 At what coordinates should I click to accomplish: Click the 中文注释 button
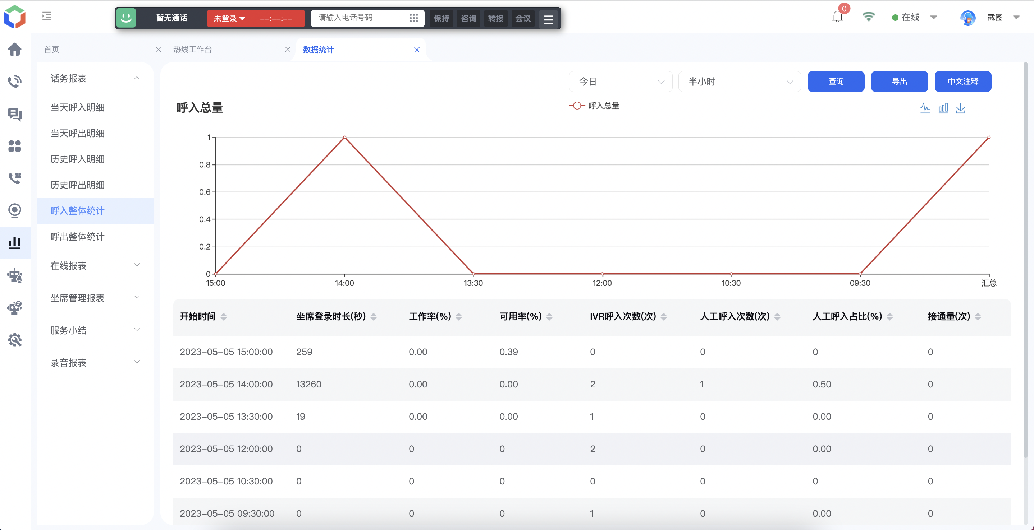click(962, 82)
